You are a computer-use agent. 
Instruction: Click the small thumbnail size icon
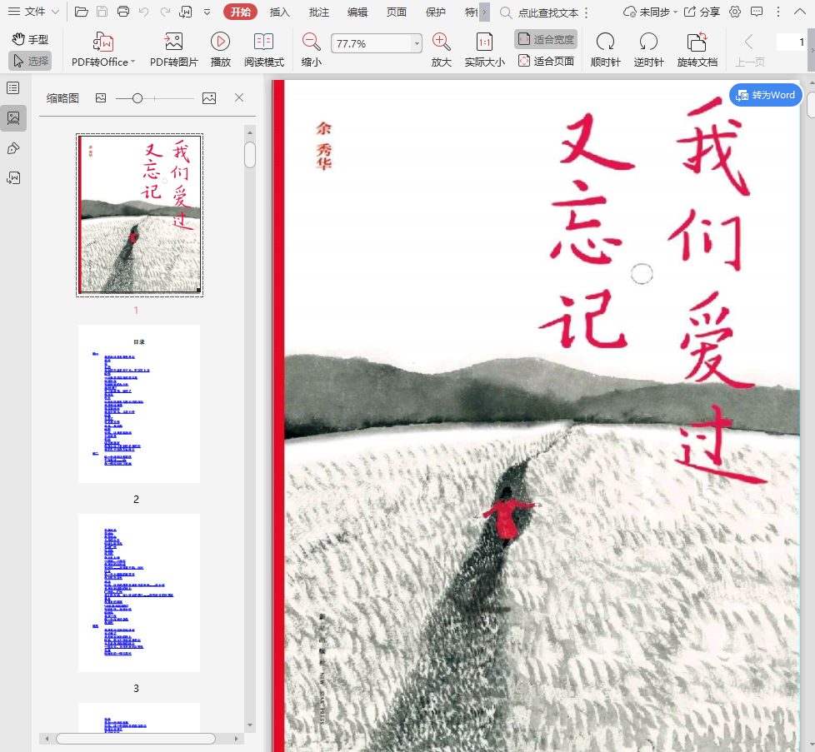[101, 97]
